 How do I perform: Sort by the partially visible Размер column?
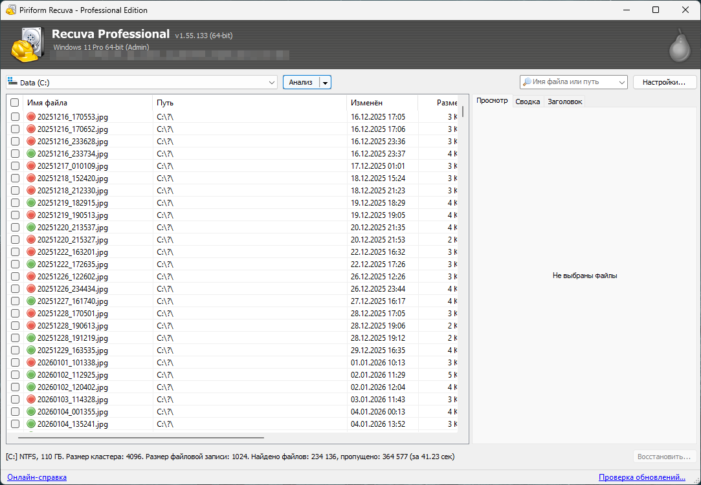438,103
